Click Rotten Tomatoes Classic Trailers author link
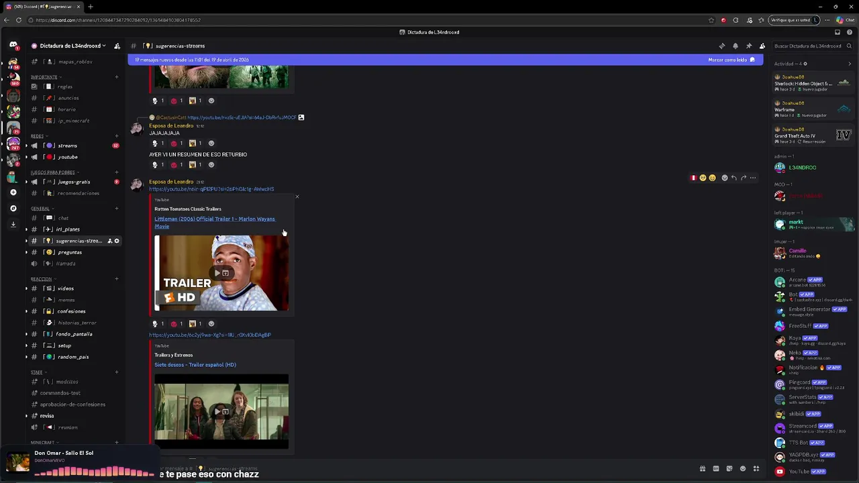The height and width of the screenshot is (483, 859). [x=188, y=209]
